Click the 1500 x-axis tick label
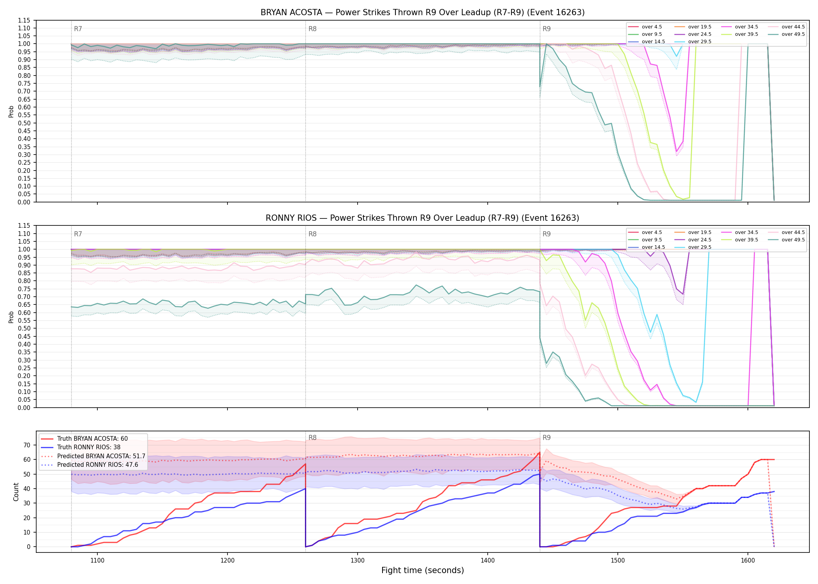The width and height of the screenshot is (818, 584). [618, 561]
